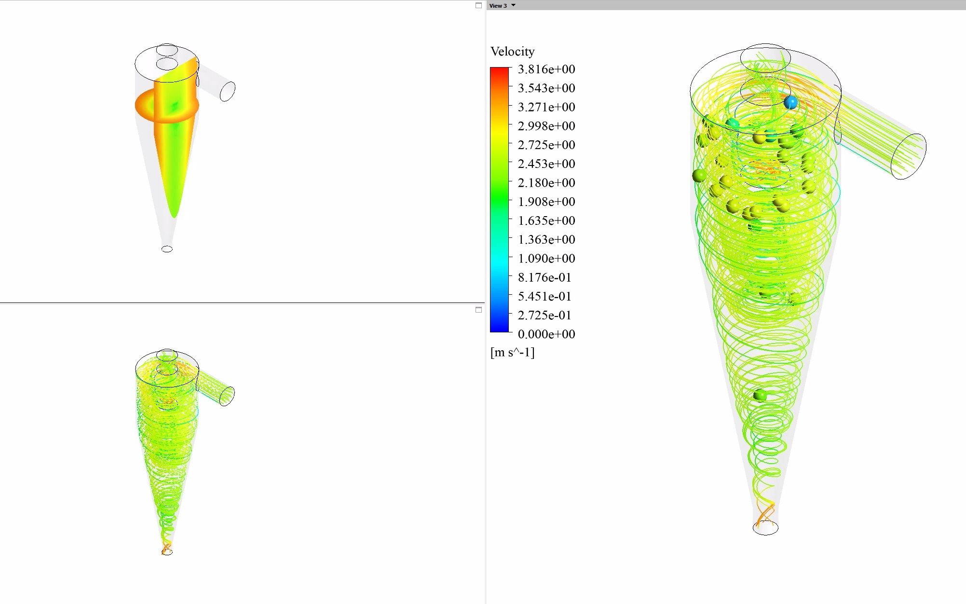Select the lone green particle in lower cone
The width and height of the screenshot is (966, 604).
(760, 396)
